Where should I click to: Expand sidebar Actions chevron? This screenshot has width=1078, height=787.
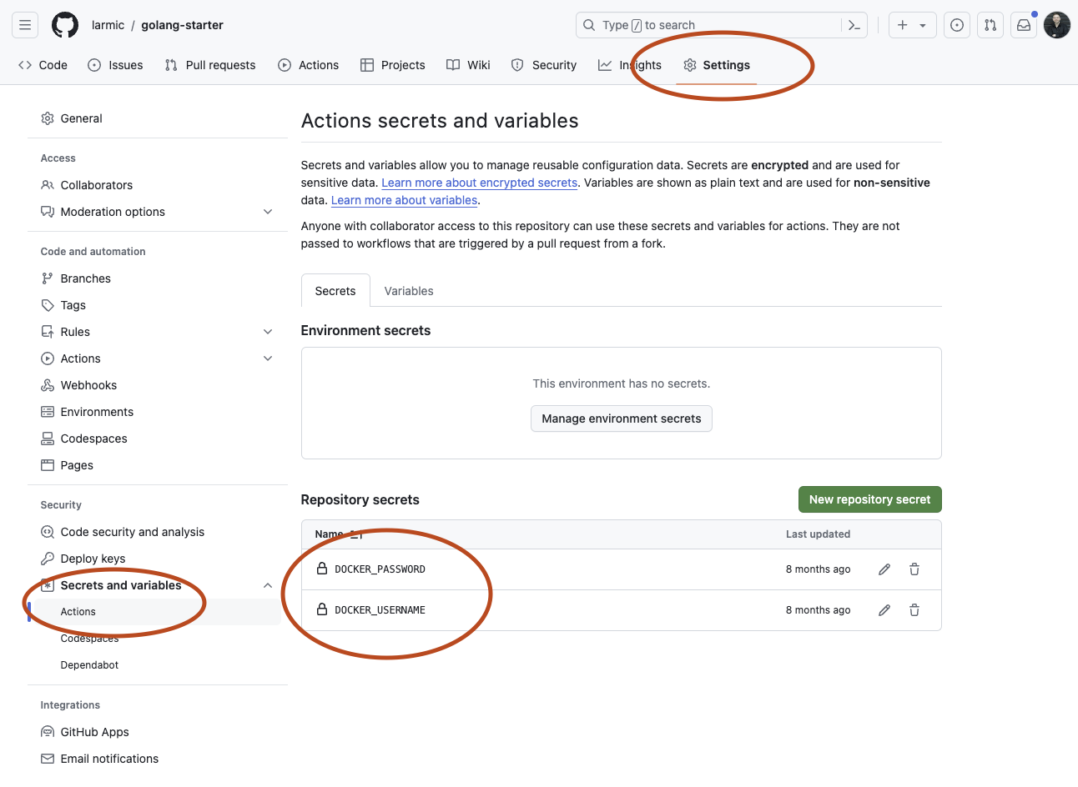268,358
